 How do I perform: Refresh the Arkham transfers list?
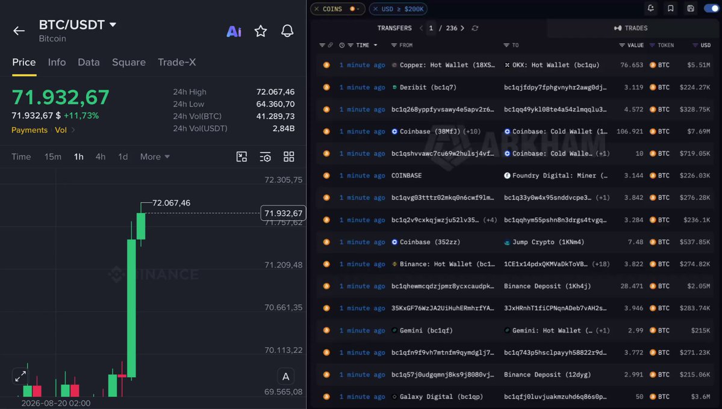tap(475, 28)
